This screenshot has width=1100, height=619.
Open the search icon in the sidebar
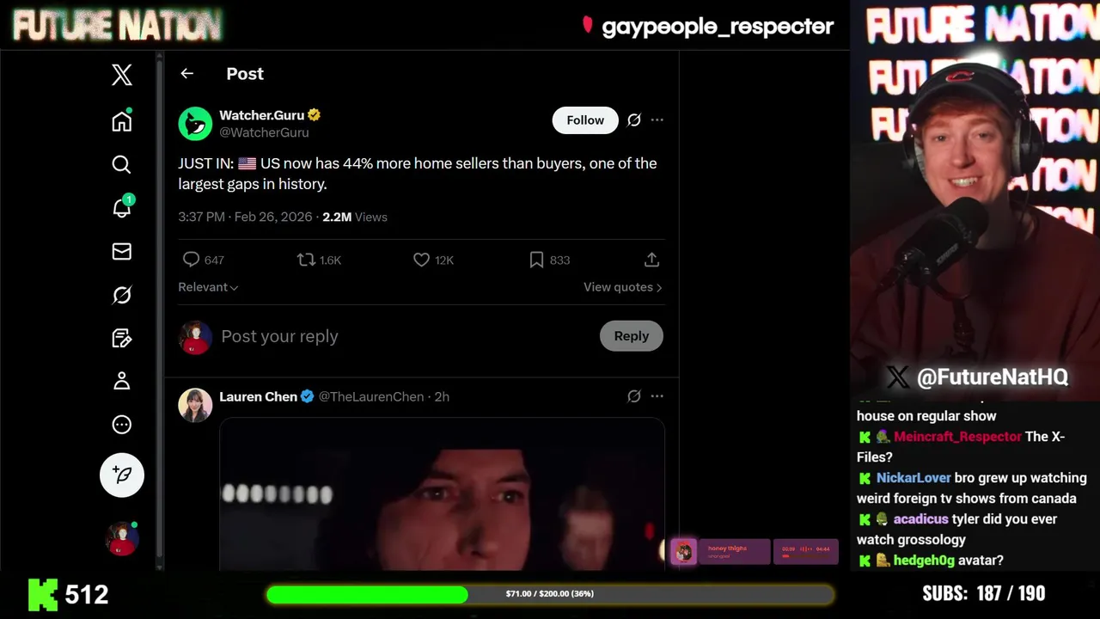tap(122, 164)
